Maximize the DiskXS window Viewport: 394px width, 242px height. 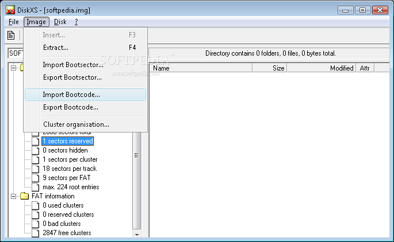point(362,10)
